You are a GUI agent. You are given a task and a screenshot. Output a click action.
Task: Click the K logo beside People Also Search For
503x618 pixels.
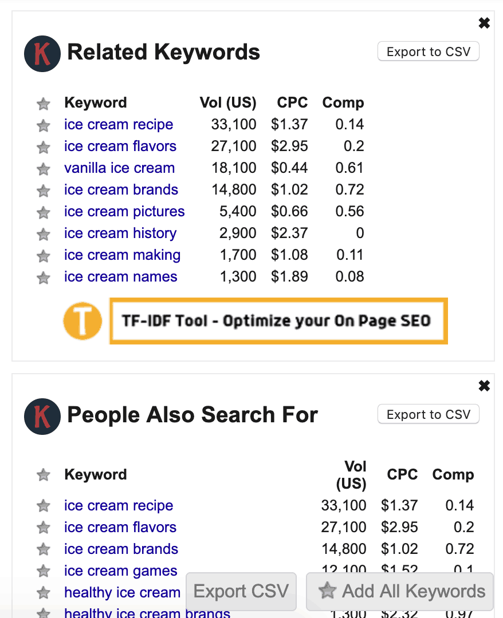coord(42,416)
